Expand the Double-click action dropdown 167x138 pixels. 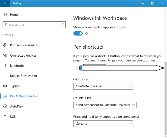point(105,105)
